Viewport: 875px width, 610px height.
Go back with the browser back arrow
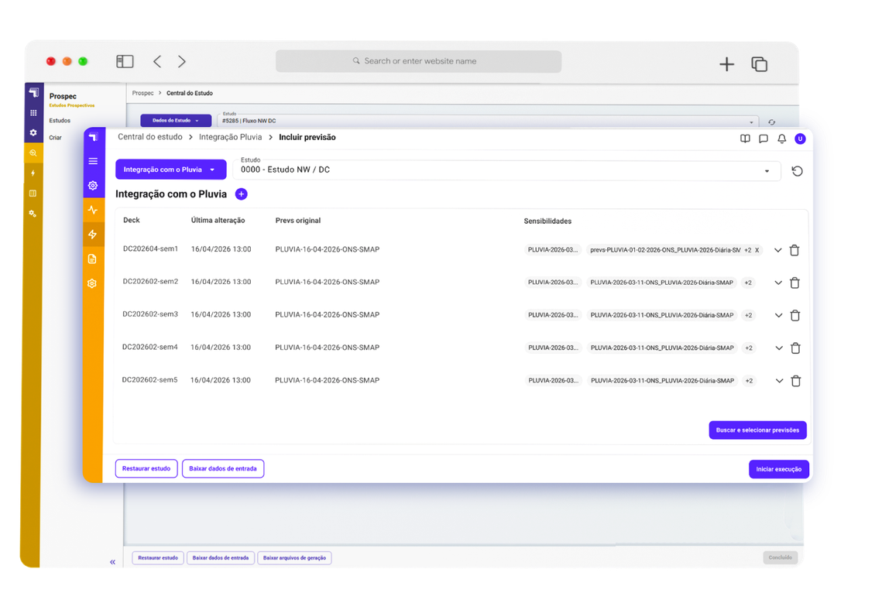pos(157,61)
